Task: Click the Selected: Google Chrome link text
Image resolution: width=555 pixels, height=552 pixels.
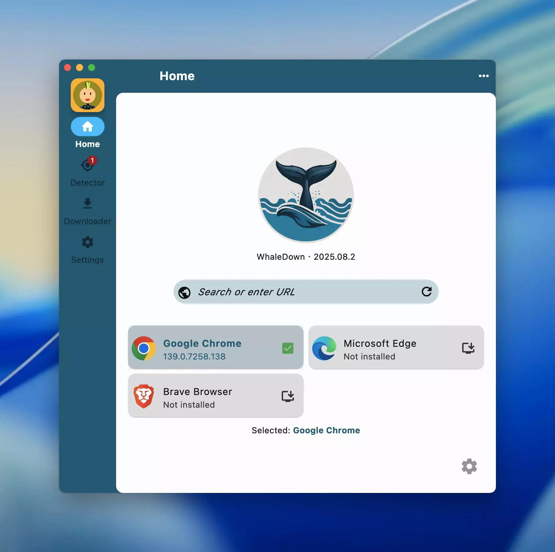Action: (x=327, y=430)
